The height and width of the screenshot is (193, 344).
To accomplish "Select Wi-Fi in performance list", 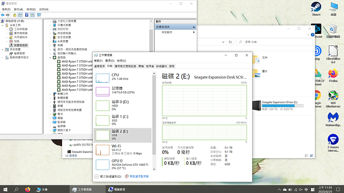I will tap(123, 150).
